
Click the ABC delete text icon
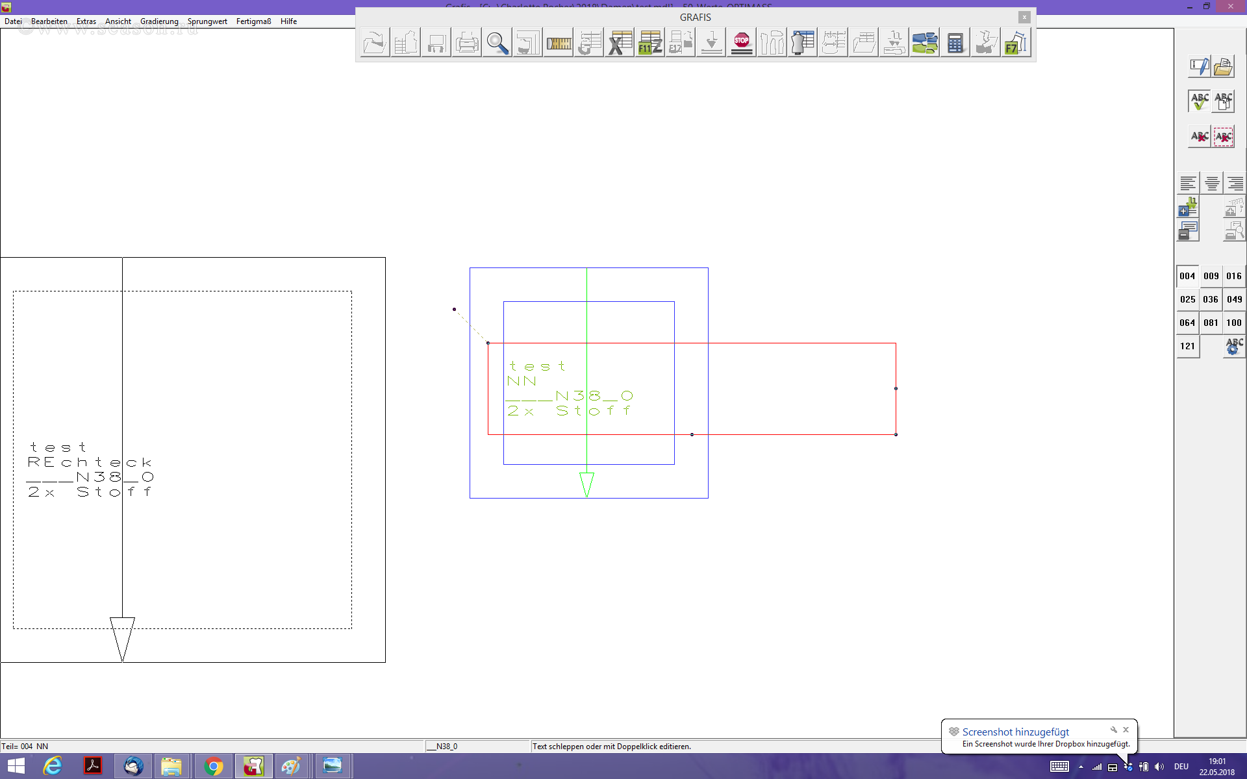1199,136
